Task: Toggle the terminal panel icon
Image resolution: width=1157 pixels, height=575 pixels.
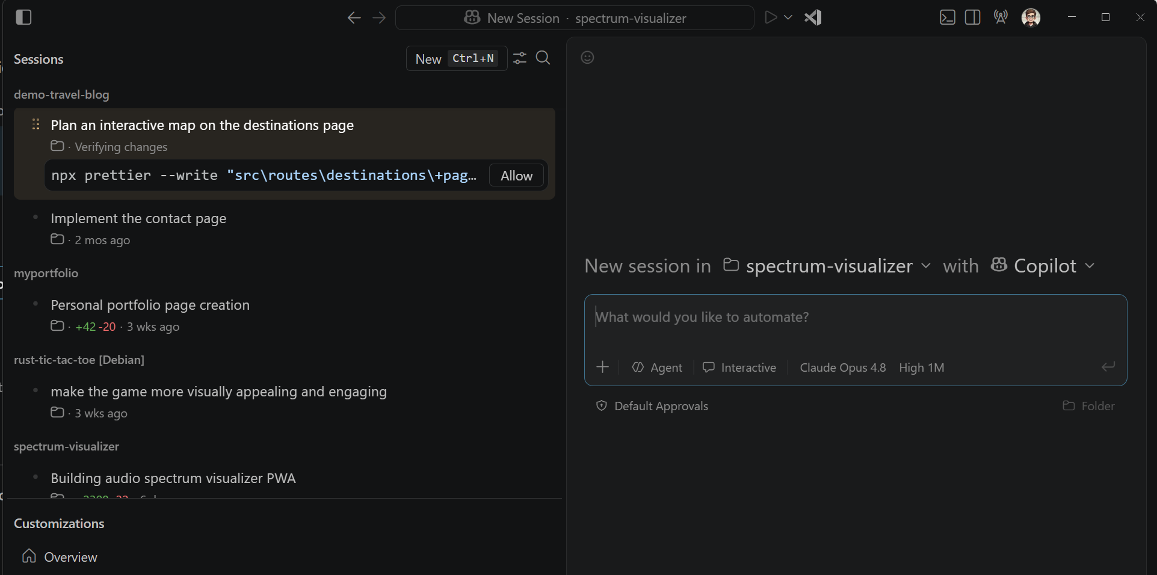Action: [948, 17]
